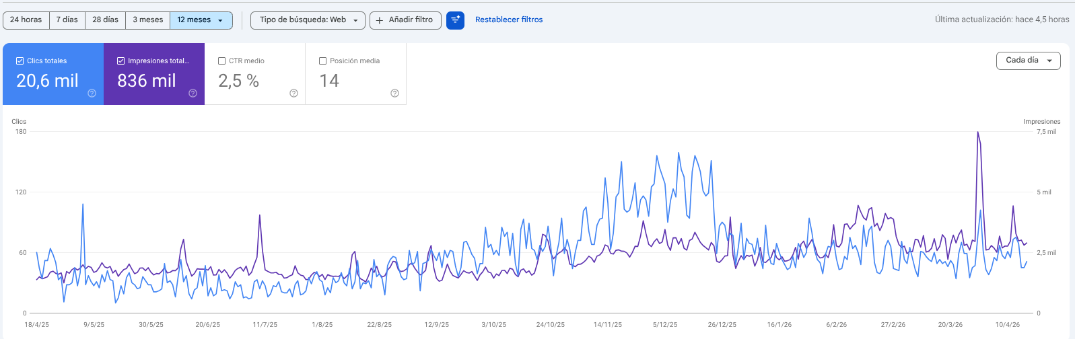This screenshot has width=1075, height=339.
Task: Open the Cada día granularity dropdown
Action: click(x=1028, y=61)
